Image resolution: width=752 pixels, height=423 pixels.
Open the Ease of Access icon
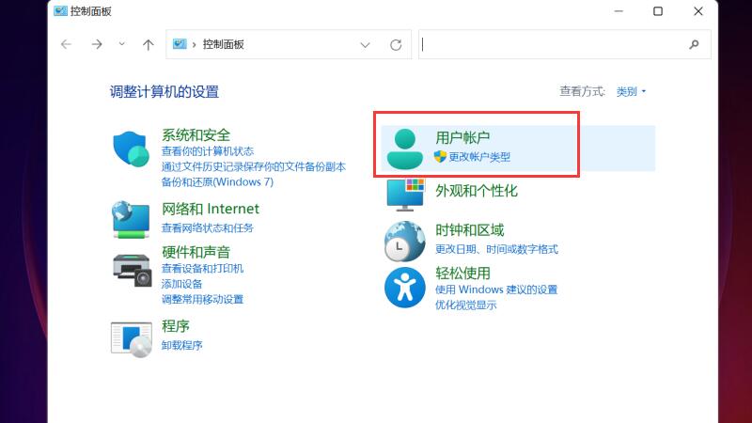(x=405, y=286)
